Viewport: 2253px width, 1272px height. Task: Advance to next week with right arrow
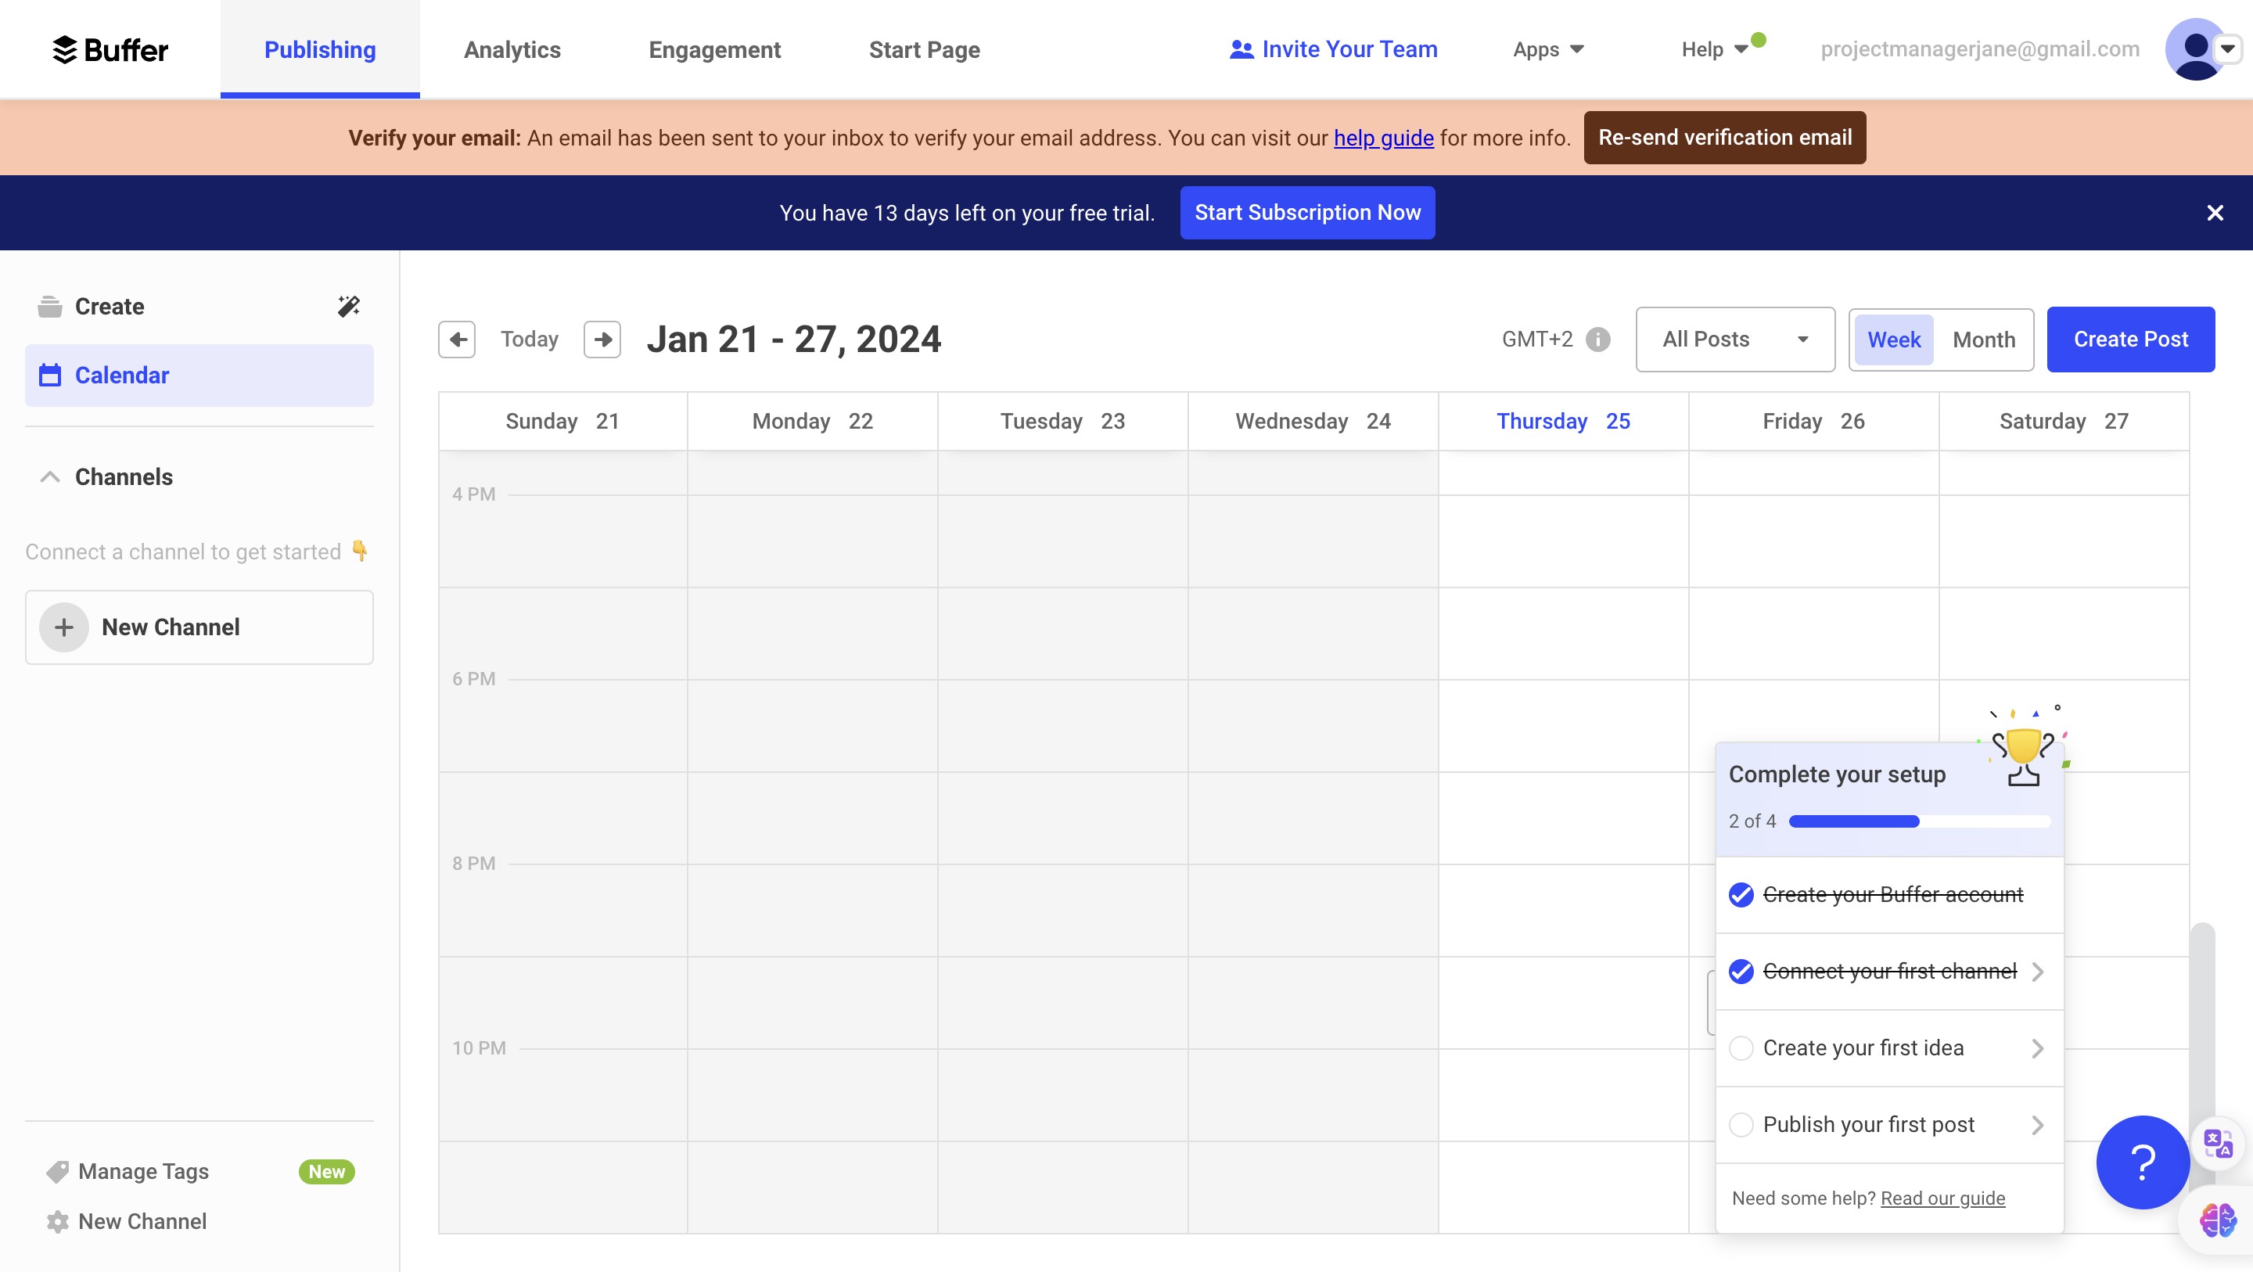pyautogui.click(x=602, y=340)
